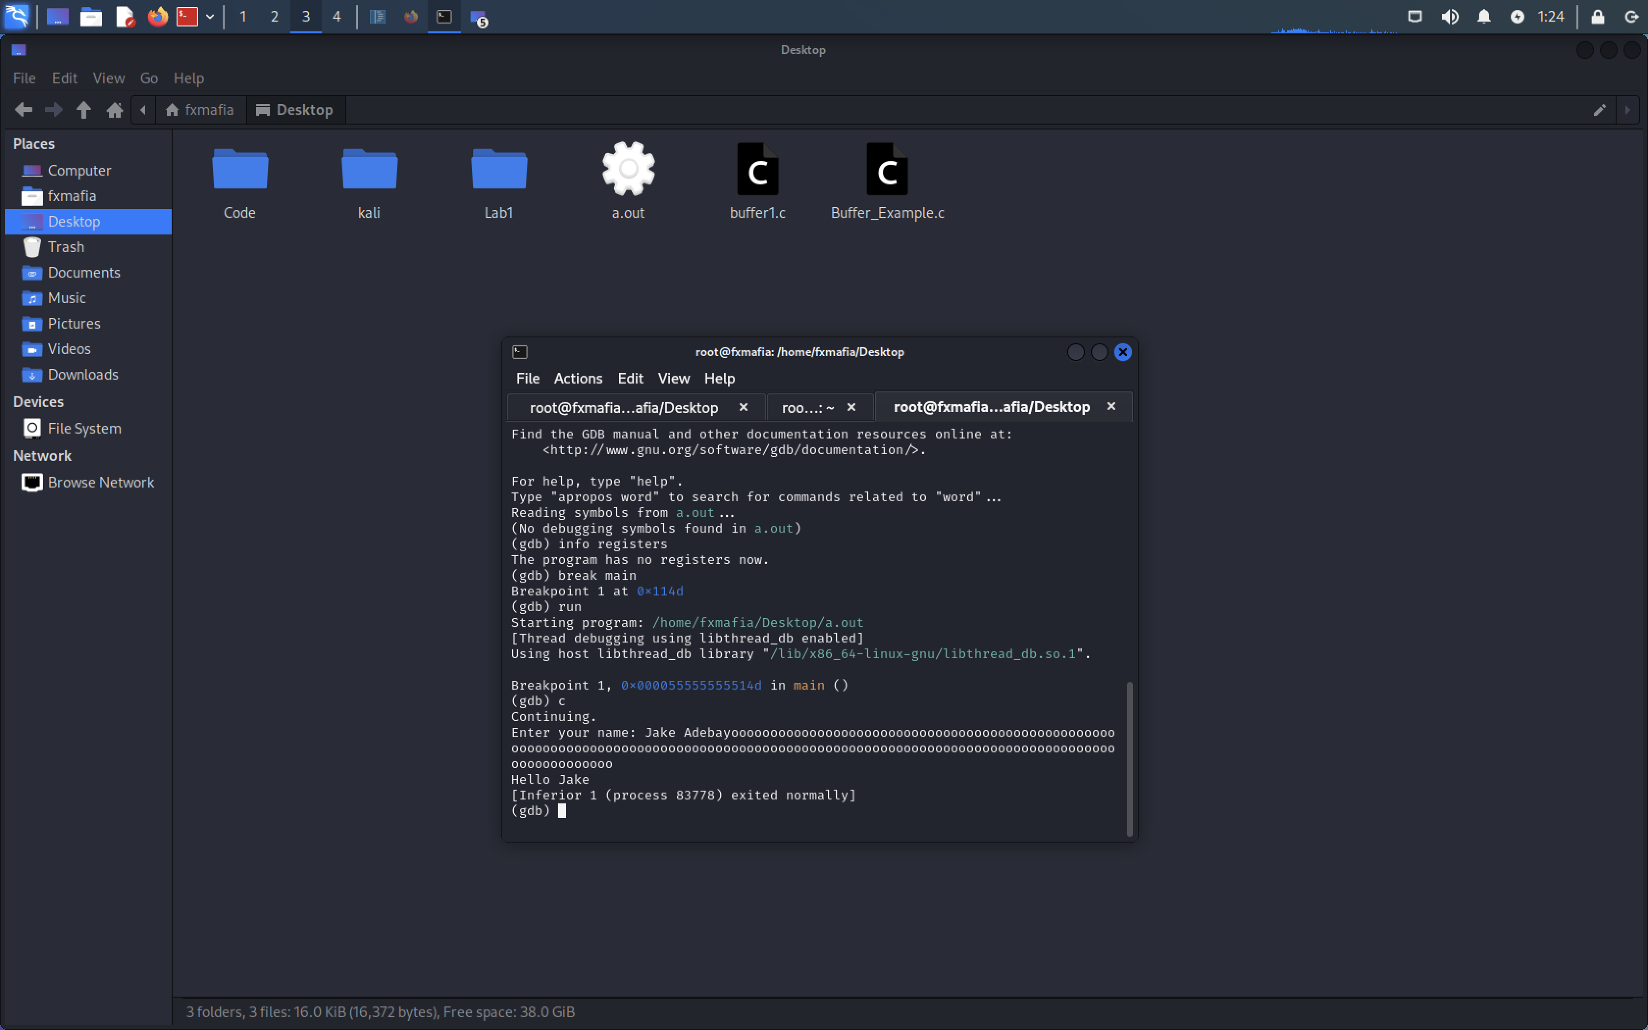Select the kali folder

pos(369,182)
